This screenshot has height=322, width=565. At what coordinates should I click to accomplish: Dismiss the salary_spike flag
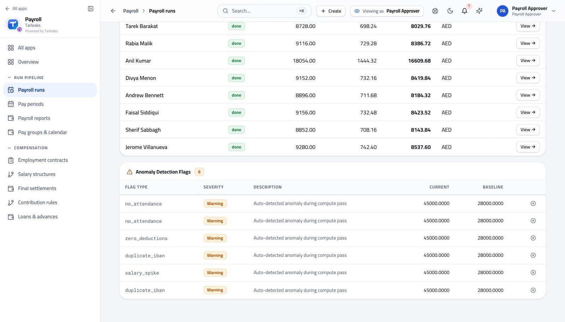click(x=533, y=273)
